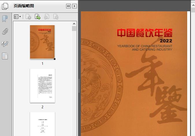Open the signatures panel
This screenshot has width=195, height=136.
5,44
